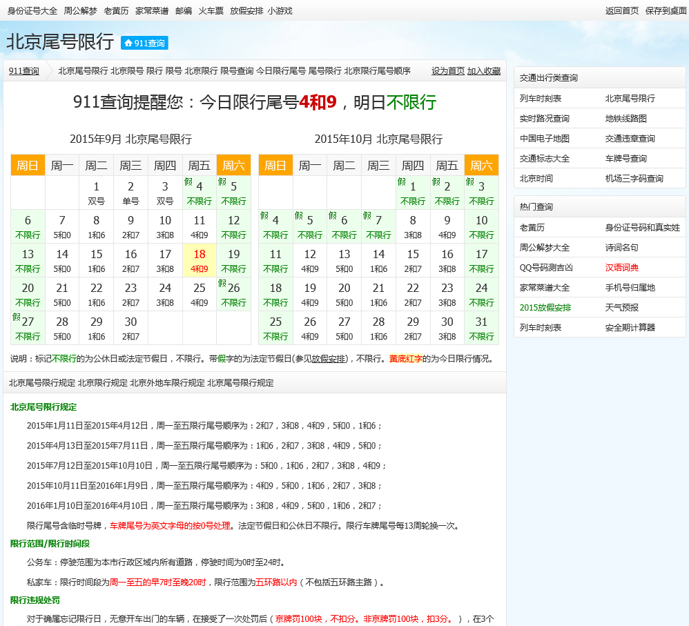Image resolution: width=689 pixels, height=626 pixels.
Task: Click 交通违章查询 sidebar link
Action: tap(630, 139)
